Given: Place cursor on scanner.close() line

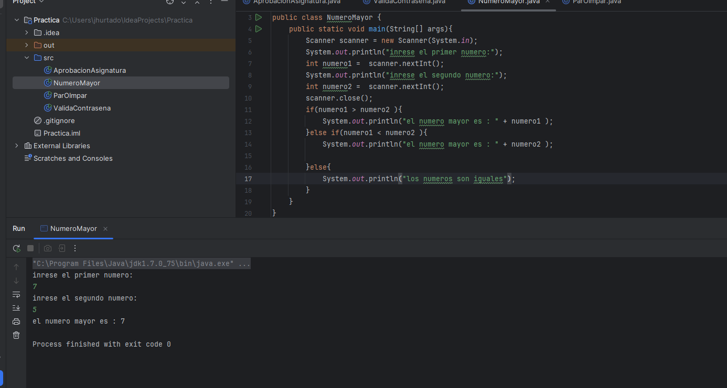Looking at the screenshot, I should (339, 98).
